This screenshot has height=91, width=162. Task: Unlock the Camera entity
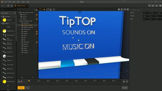(37, 15)
